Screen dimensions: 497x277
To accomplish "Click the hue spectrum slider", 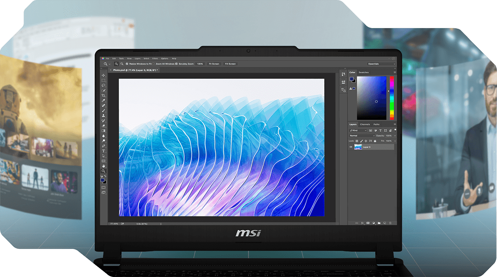I will (392, 98).
